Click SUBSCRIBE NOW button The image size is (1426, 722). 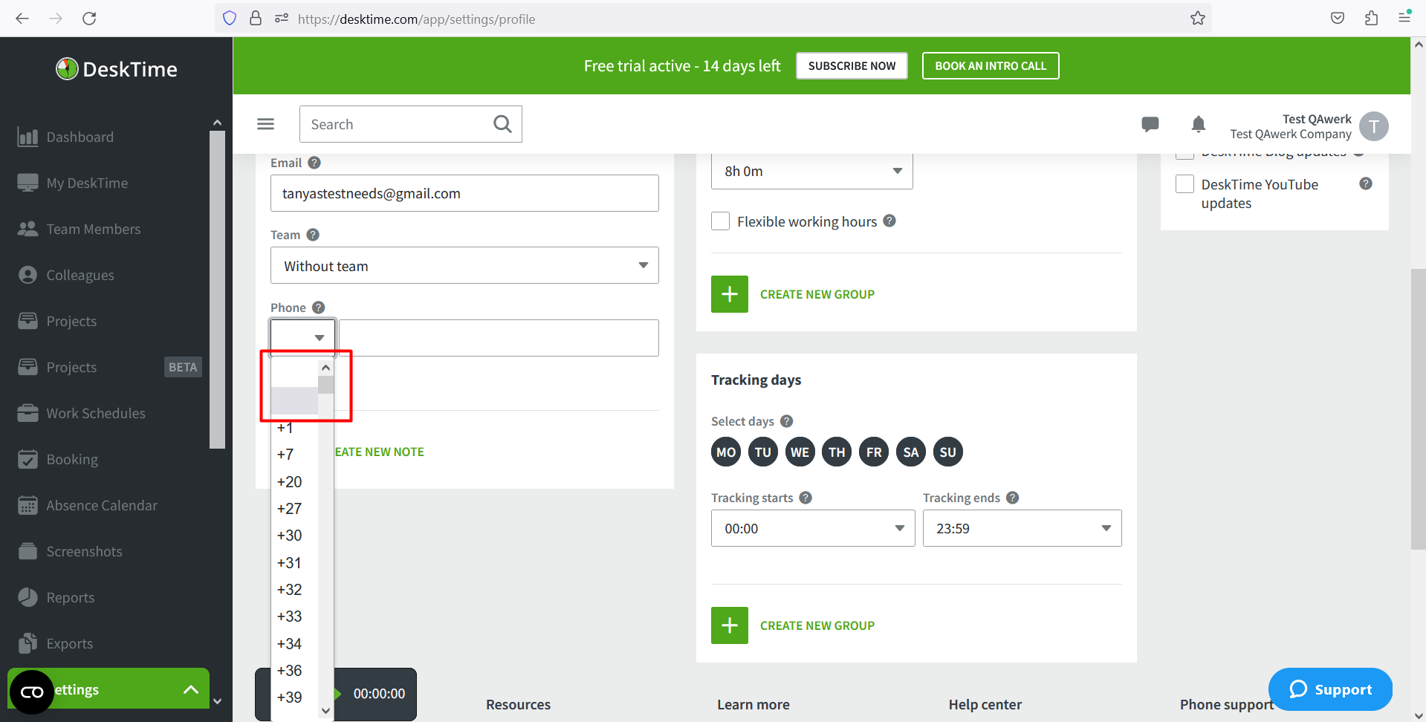pyautogui.click(x=852, y=66)
